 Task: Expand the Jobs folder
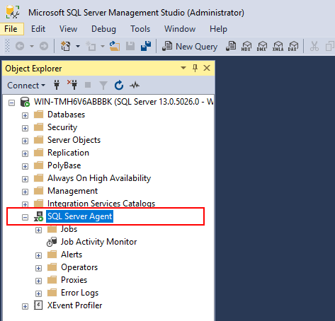click(x=38, y=230)
